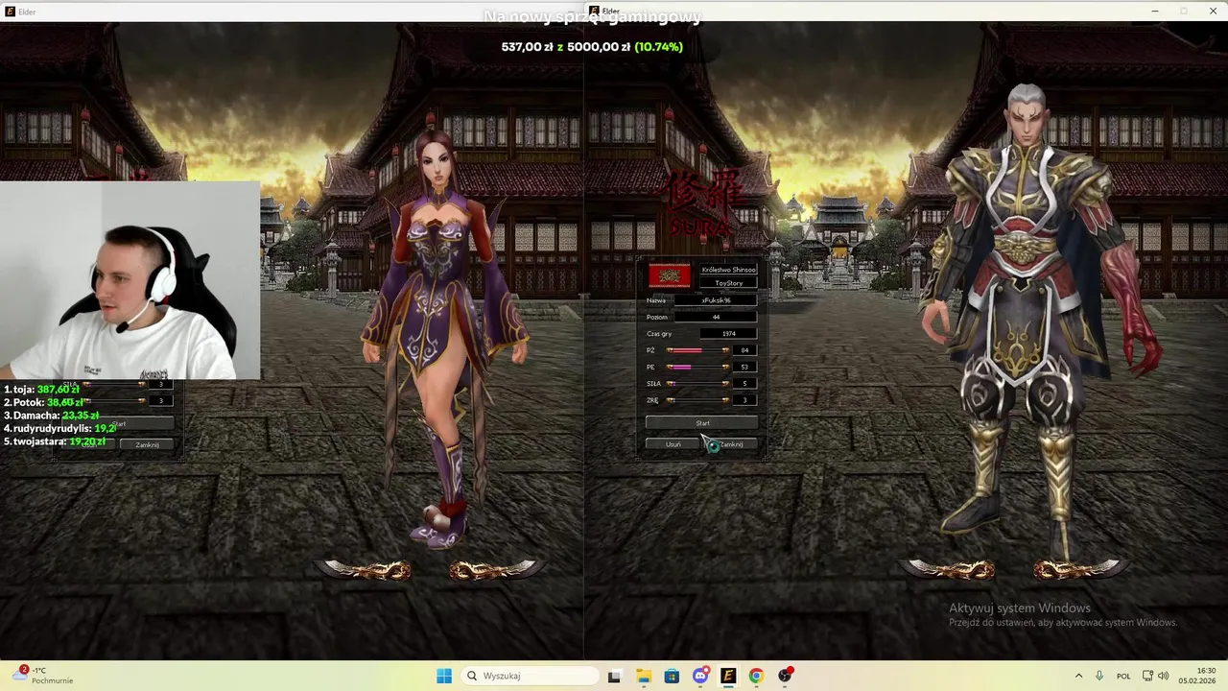Click the red SURA class title text
The width and height of the screenshot is (1228, 691).
(700, 227)
